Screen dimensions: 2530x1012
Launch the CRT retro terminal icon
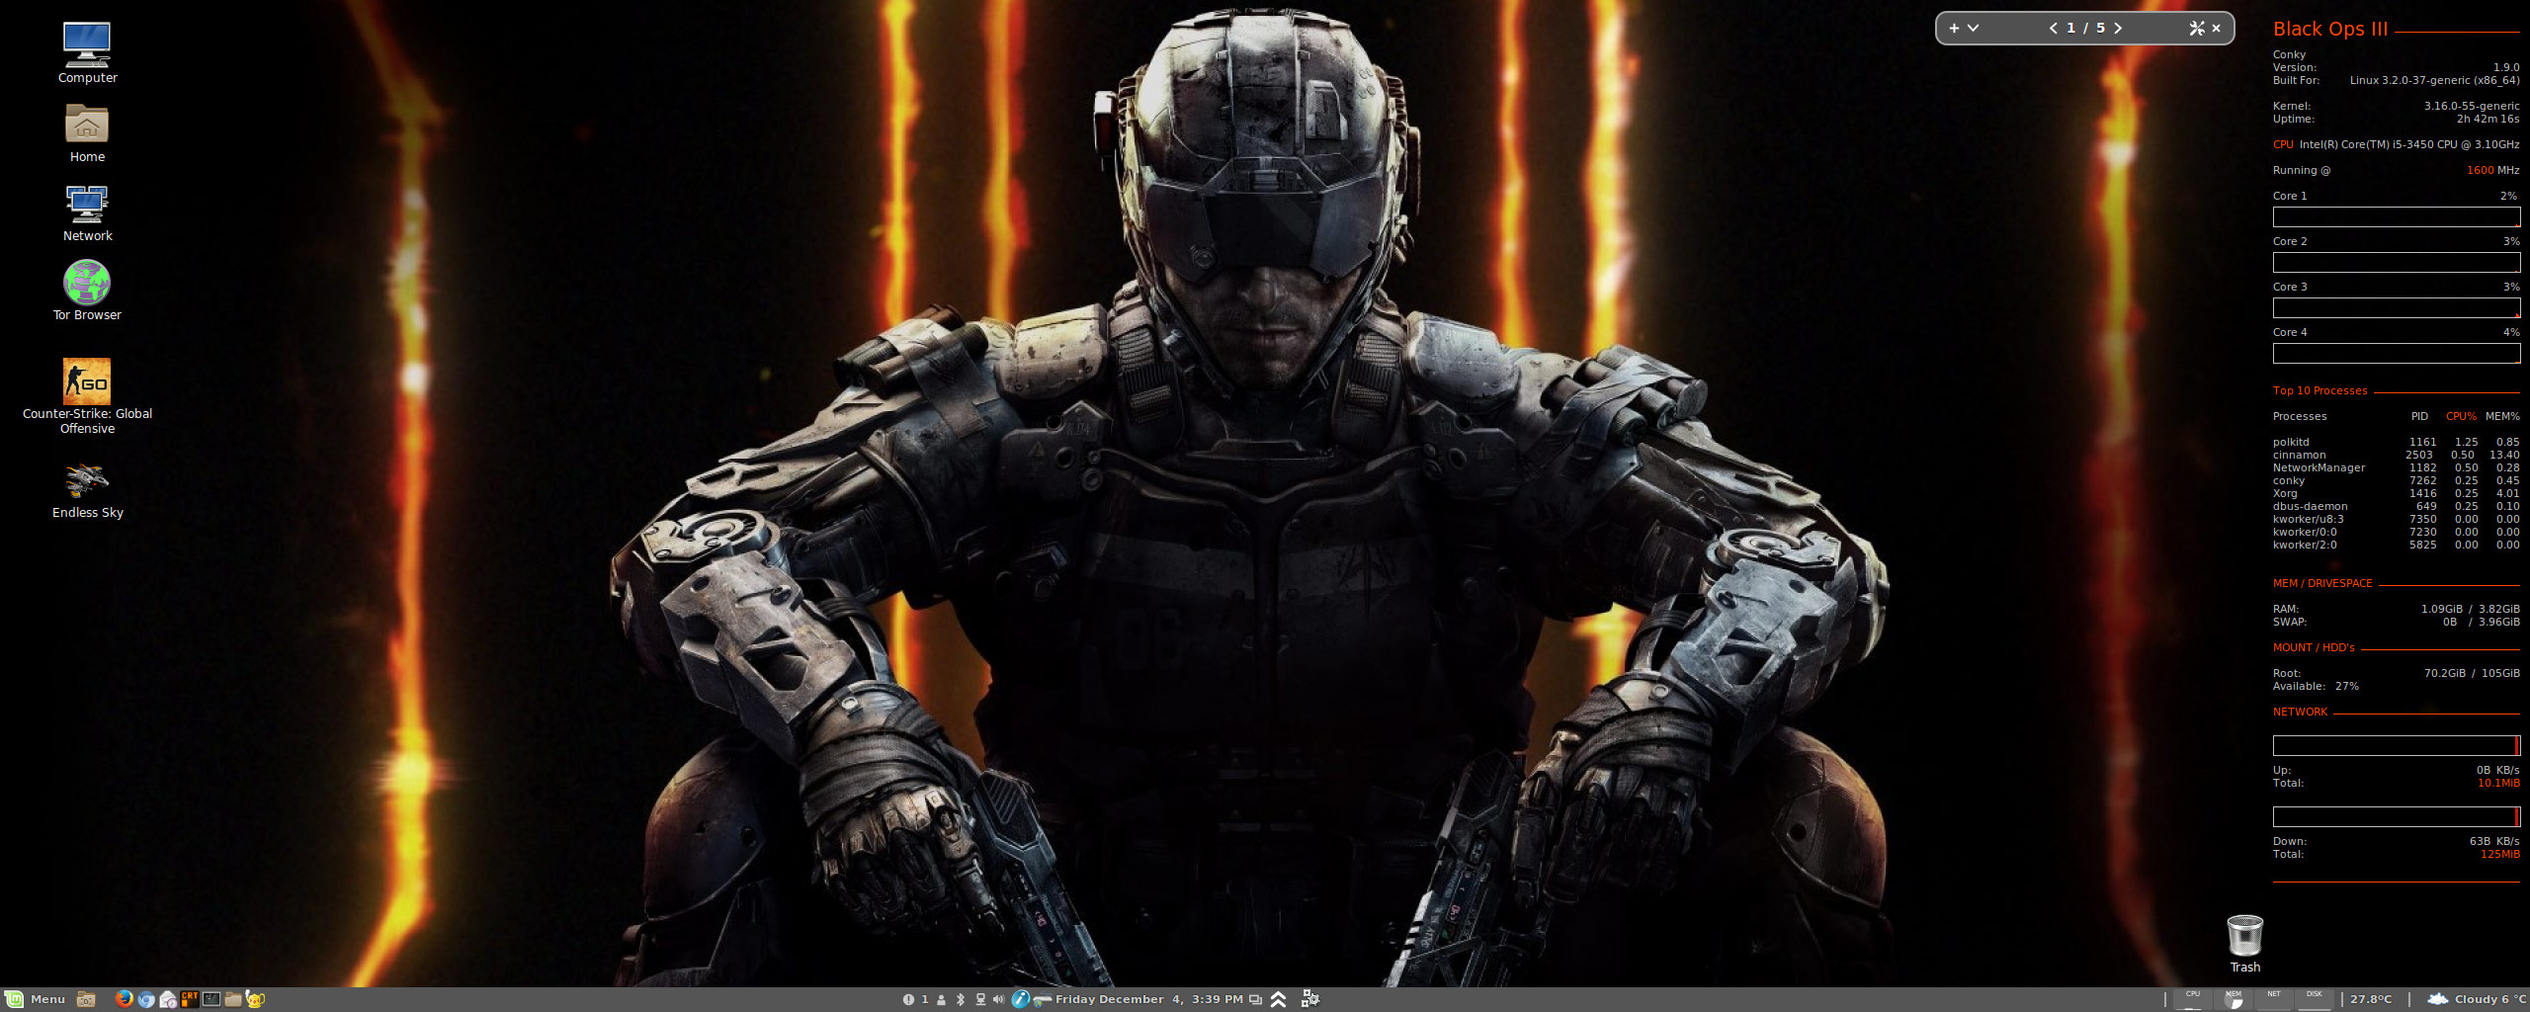[x=190, y=999]
